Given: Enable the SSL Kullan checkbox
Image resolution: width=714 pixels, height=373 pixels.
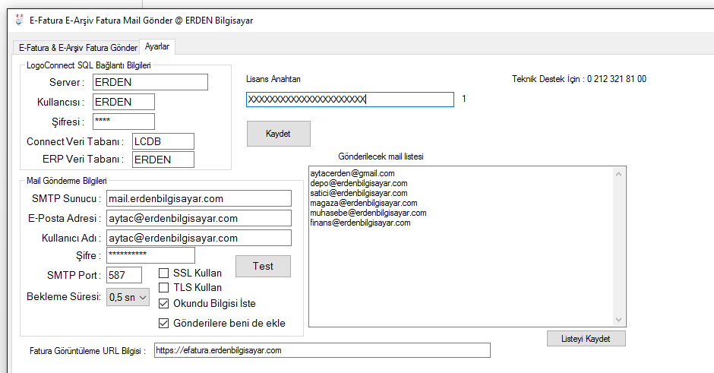Looking at the screenshot, I should [164, 273].
